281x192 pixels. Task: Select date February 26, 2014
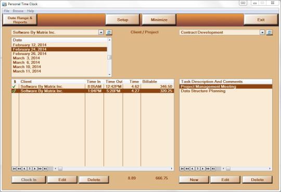point(59,53)
